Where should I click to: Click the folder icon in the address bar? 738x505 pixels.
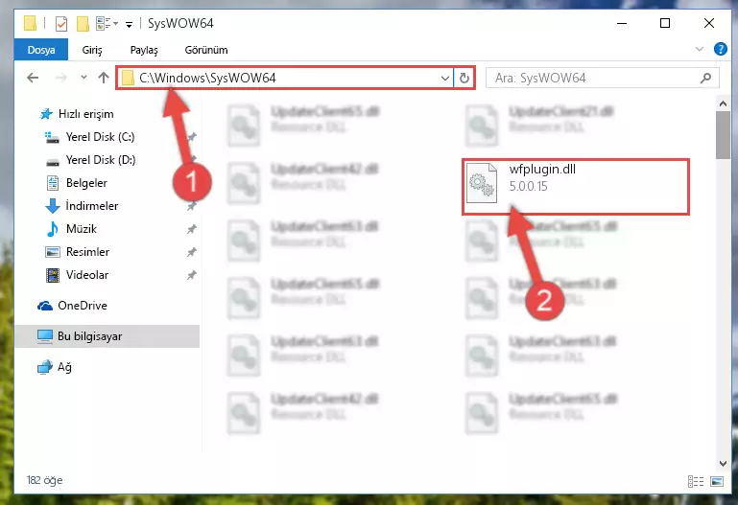click(128, 78)
